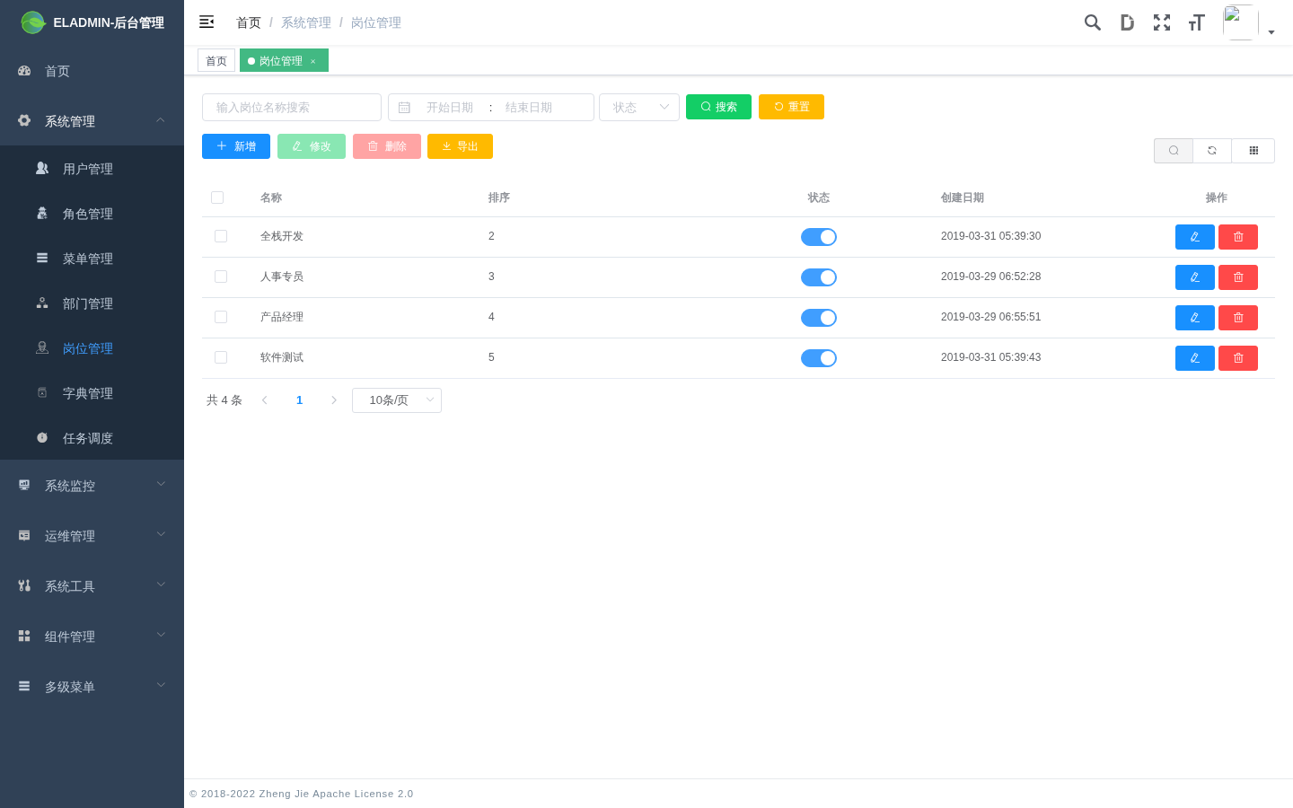1293x808 pixels.
Task: Open column display grid icon
Action: coord(1253,151)
